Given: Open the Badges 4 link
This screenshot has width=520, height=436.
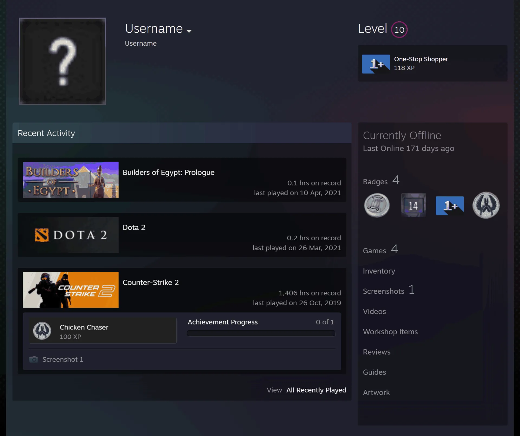Looking at the screenshot, I should click(381, 181).
